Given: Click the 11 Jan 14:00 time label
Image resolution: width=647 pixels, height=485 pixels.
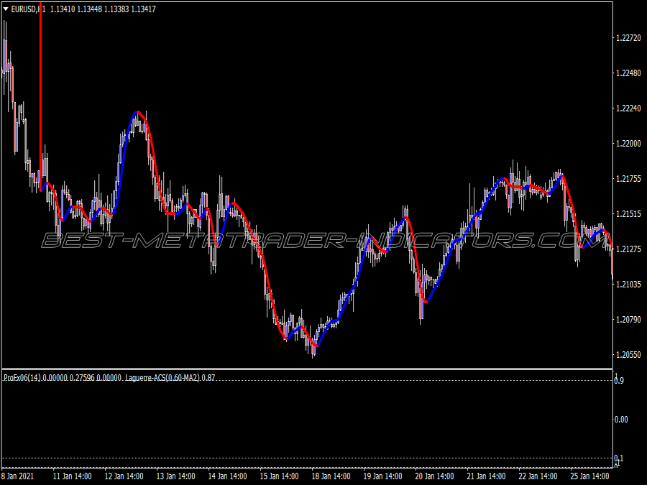Looking at the screenshot, I should coord(72,476).
